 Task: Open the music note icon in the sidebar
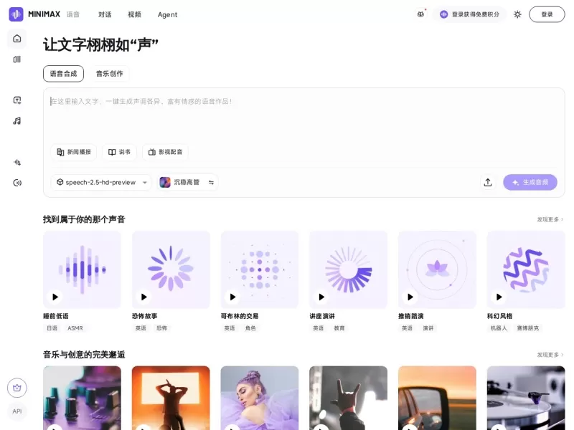[x=17, y=120]
